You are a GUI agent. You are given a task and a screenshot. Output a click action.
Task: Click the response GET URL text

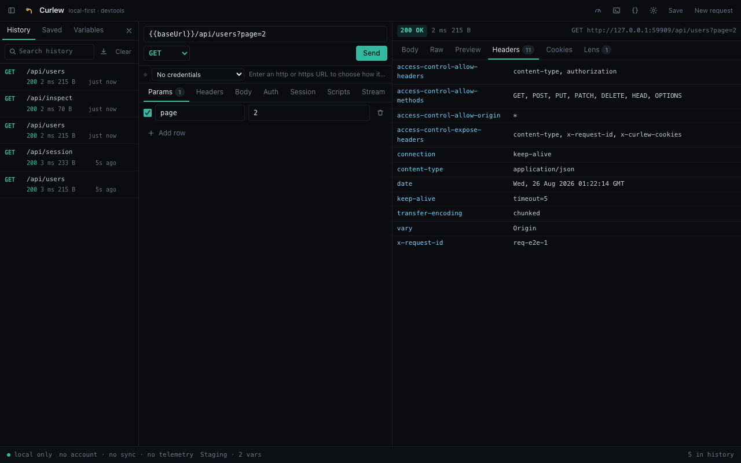click(654, 31)
